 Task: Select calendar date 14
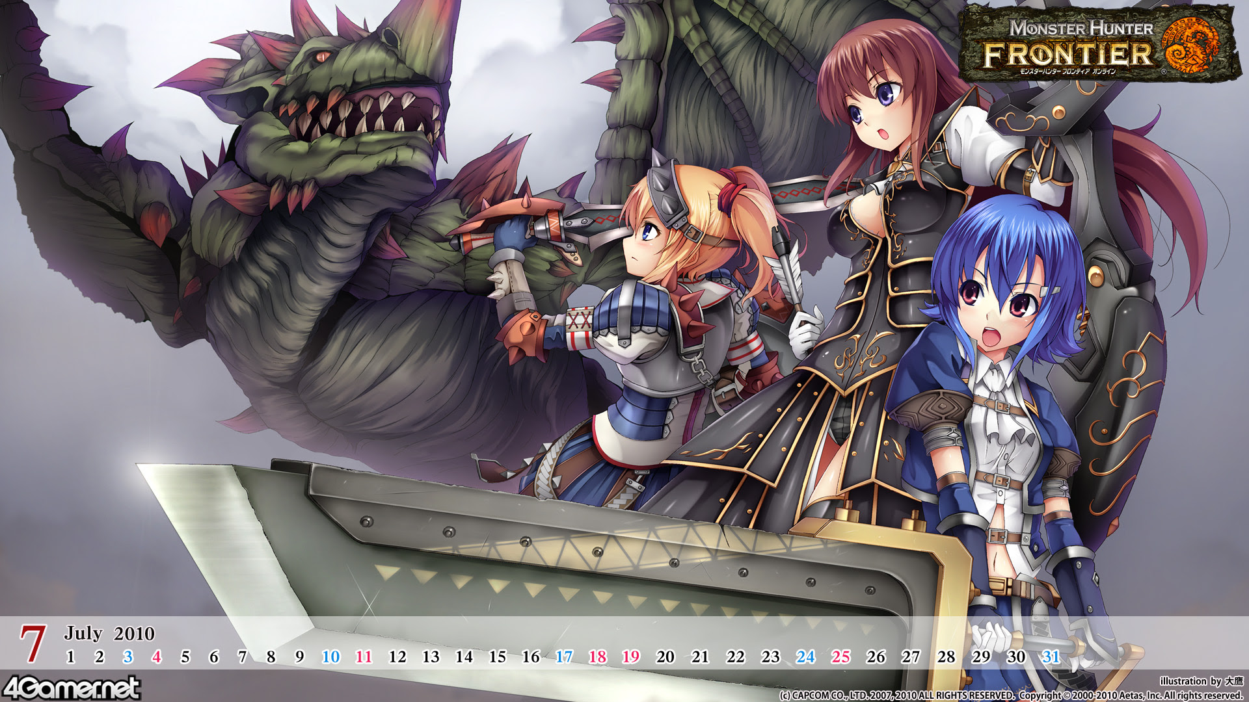tap(464, 656)
